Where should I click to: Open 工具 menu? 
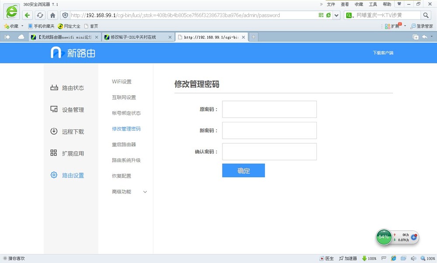tap(373, 4)
